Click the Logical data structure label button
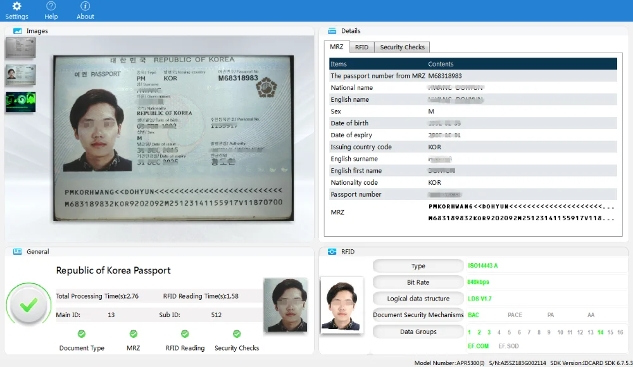The width and height of the screenshot is (633, 367). pos(418,299)
